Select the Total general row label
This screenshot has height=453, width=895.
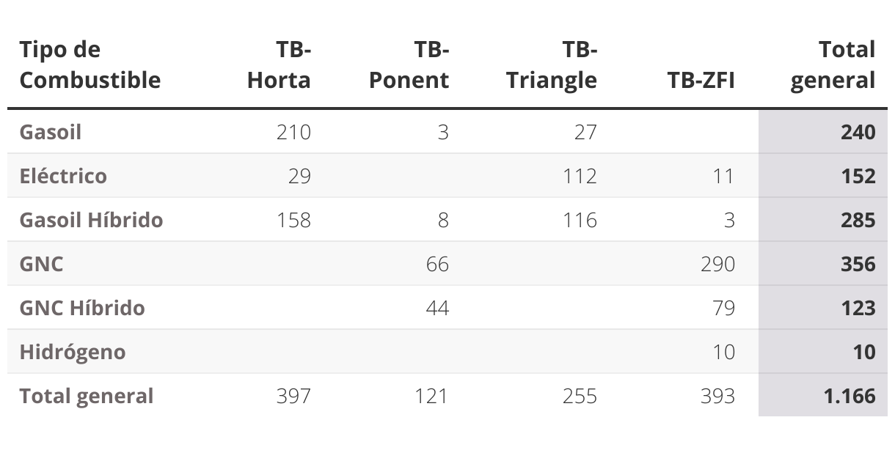[x=87, y=396]
